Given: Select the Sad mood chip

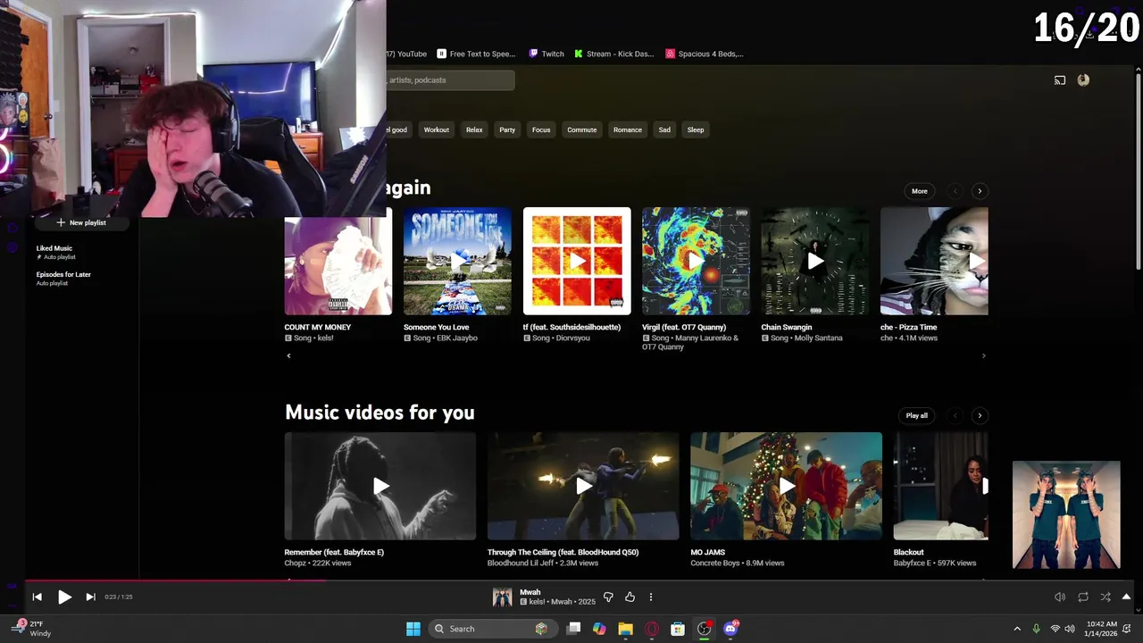Looking at the screenshot, I should pyautogui.click(x=664, y=129).
